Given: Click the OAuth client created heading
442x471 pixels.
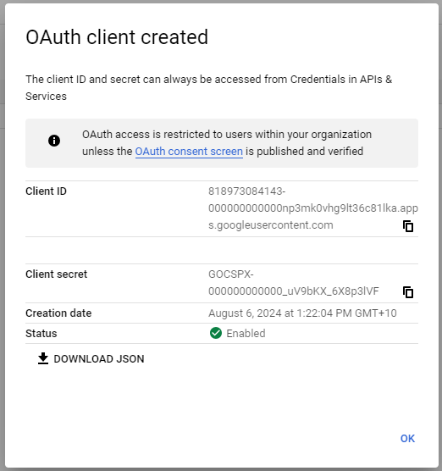Looking at the screenshot, I should (117, 37).
